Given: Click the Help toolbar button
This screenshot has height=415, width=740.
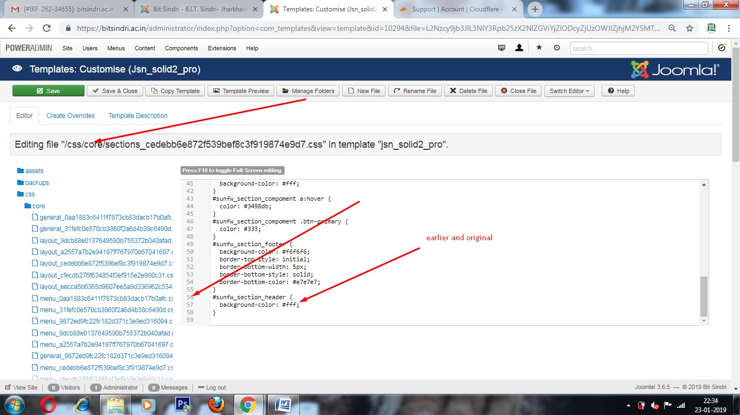Looking at the screenshot, I should (618, 91).
